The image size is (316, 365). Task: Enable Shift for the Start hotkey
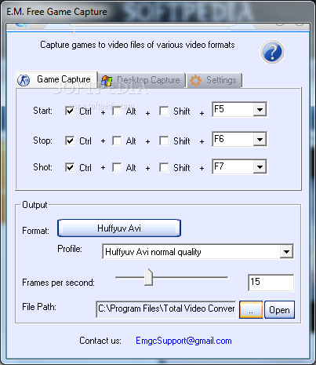[164, 111]
